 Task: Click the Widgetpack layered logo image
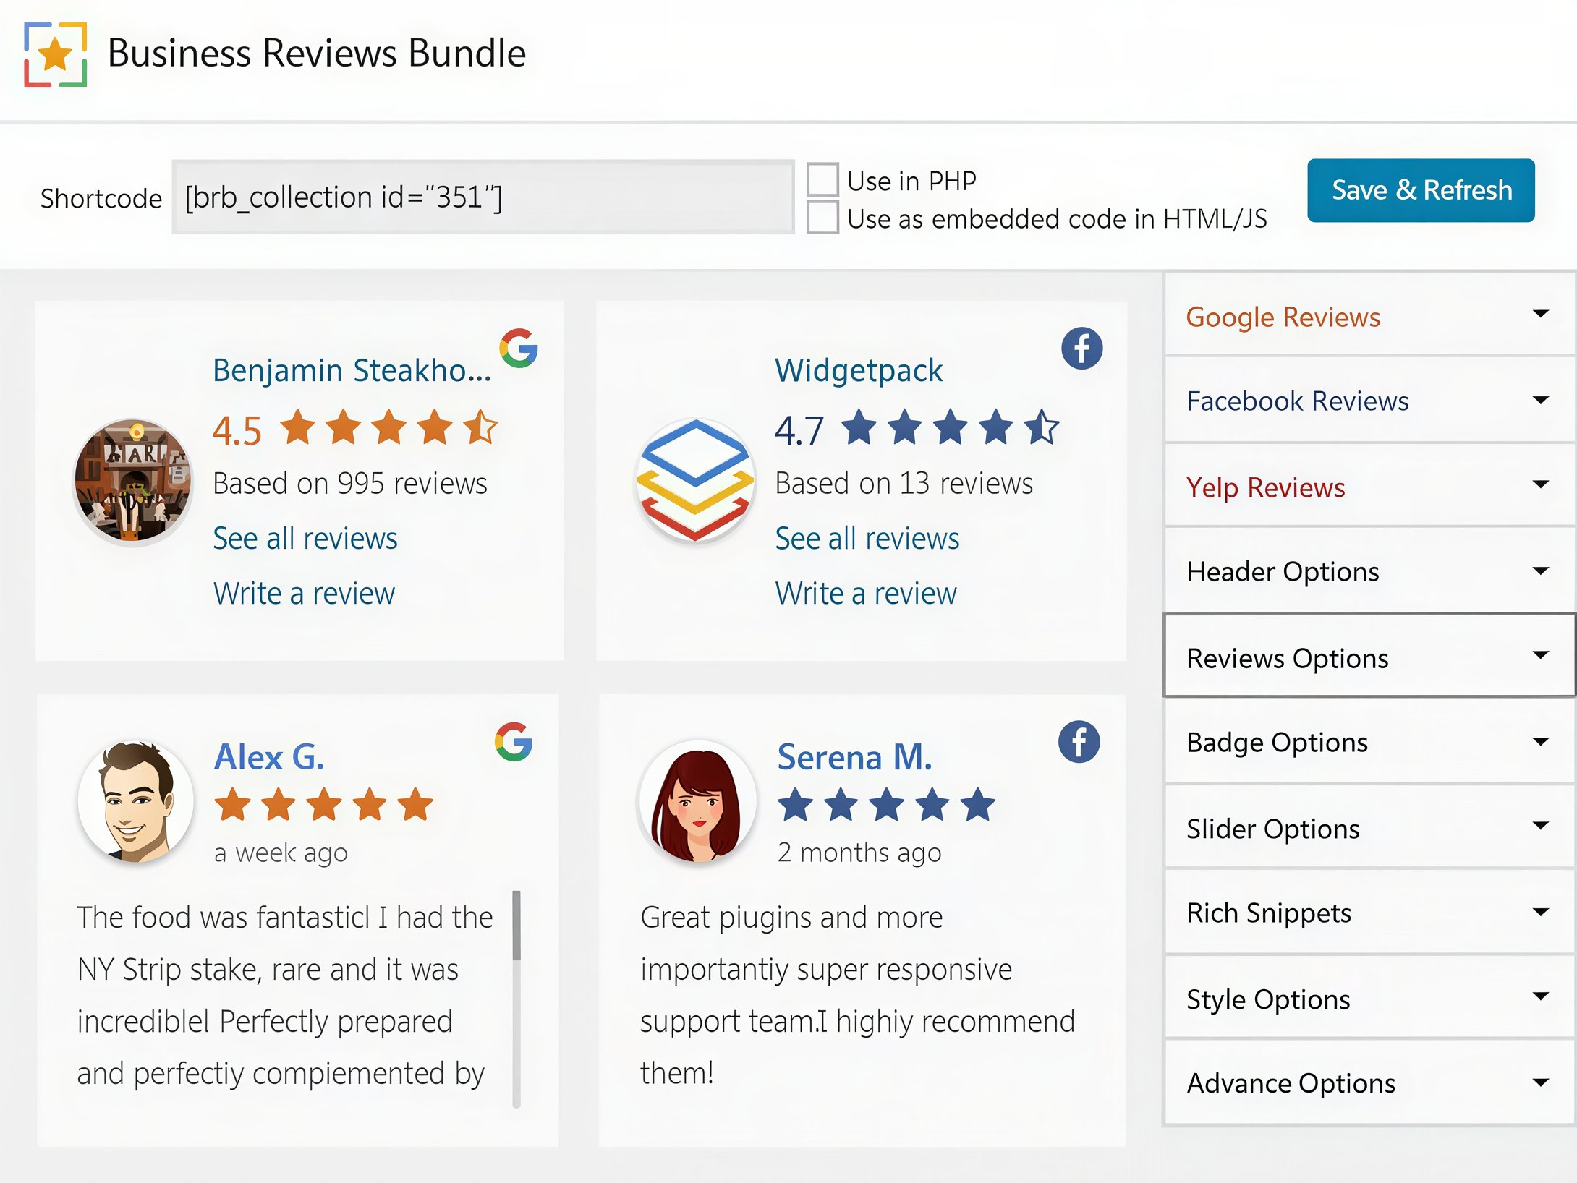point(695,481)
